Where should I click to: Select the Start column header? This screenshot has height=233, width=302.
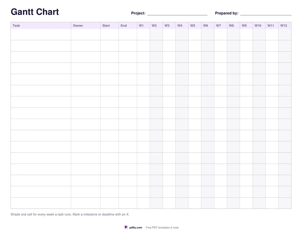(109, 25)
